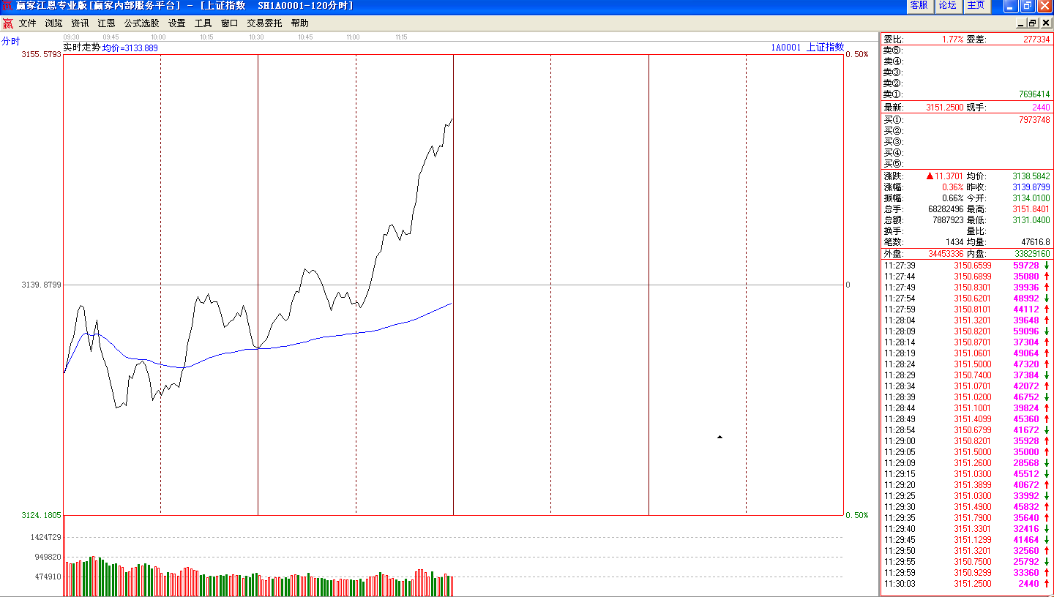
Task: Click the 昨收 value 3139.8799 in the quote panel
Action: pos(1032,187)
